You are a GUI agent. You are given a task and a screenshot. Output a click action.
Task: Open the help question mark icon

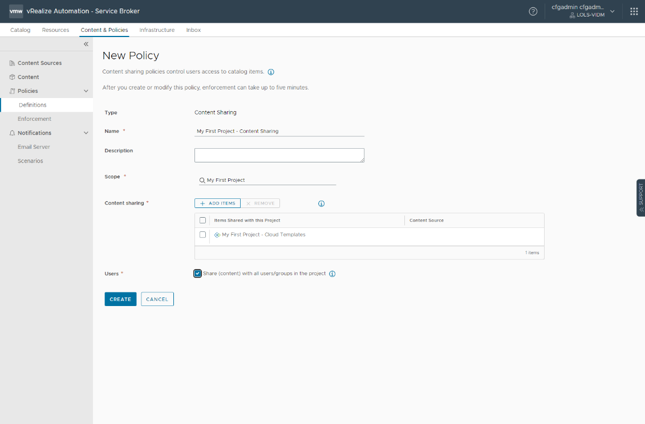coord(533,11)
